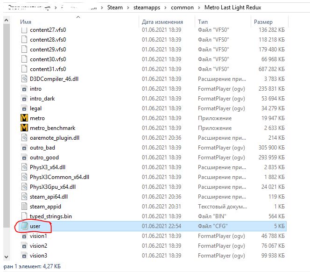Screen dimensions: 310x272
Task: Click the PhysX3_x64.dll icon
Action: (24, 167)
